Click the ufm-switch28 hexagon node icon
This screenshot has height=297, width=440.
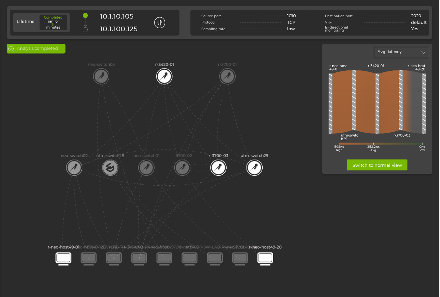pos(110,167)
